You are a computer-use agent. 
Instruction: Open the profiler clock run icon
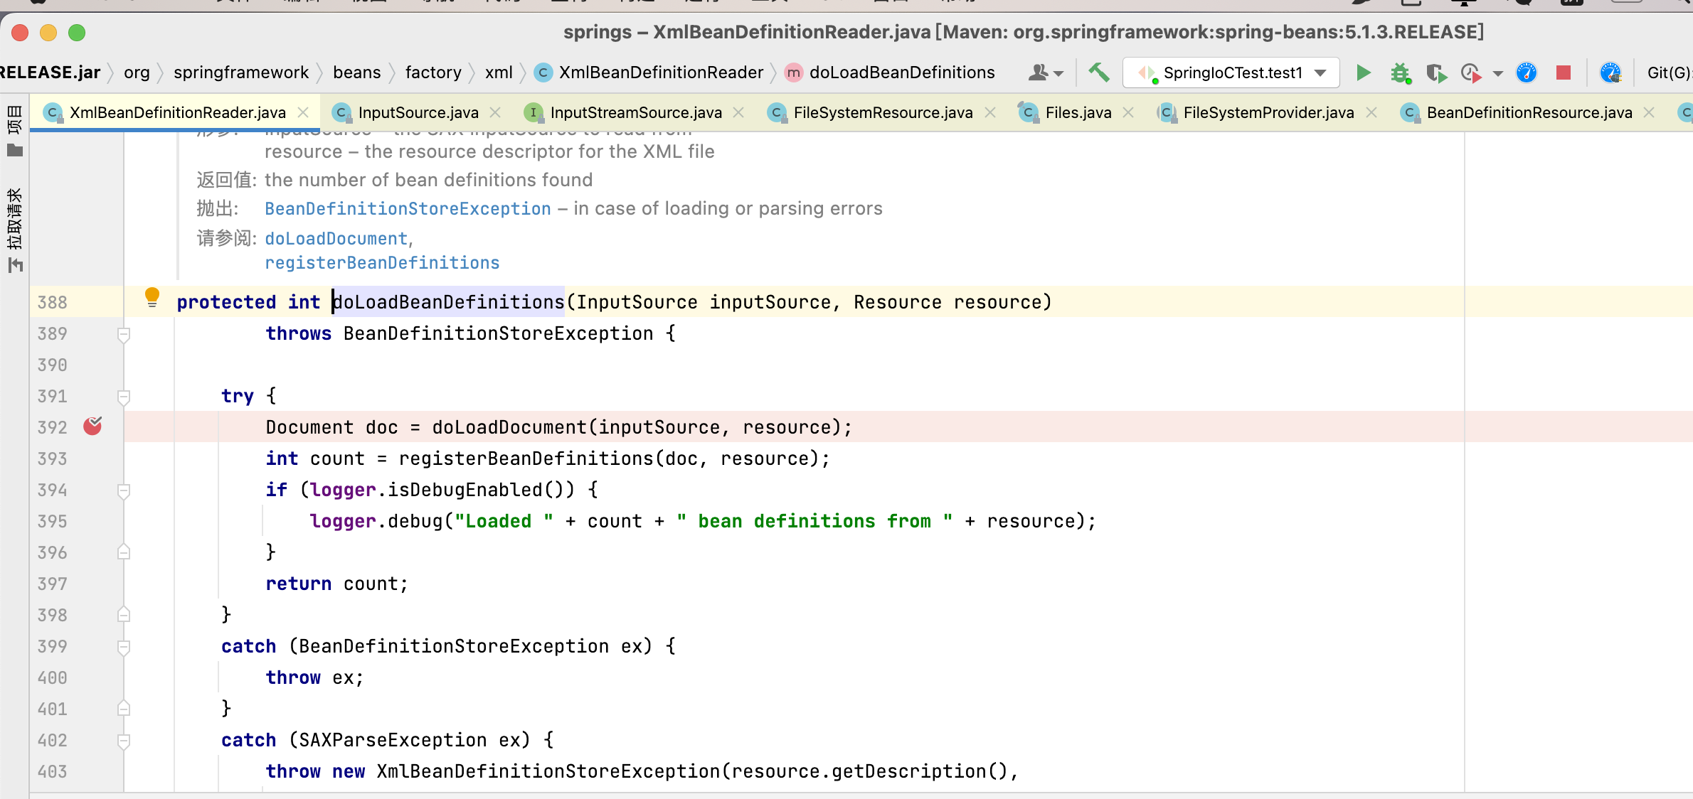(x=1471, y=73)
